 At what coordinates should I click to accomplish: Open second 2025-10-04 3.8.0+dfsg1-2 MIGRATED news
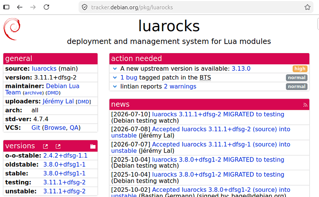pos(218,175)
